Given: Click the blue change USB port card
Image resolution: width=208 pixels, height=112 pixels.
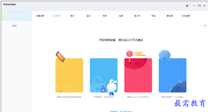Looking at the screenshot, I should point(172,75).
